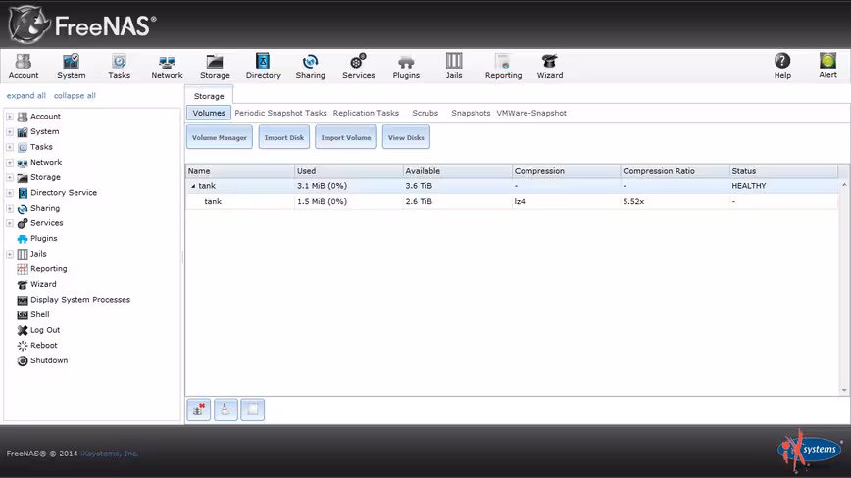Open Sharing in the top toolbar
The image size is (851, 478).
click(311, 67)
